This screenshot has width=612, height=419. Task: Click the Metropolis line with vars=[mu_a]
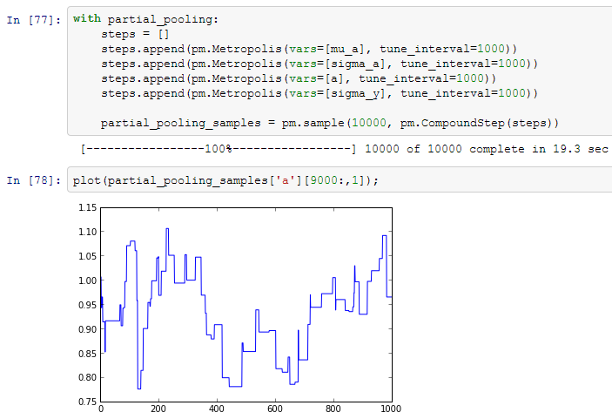click(309, 49)
